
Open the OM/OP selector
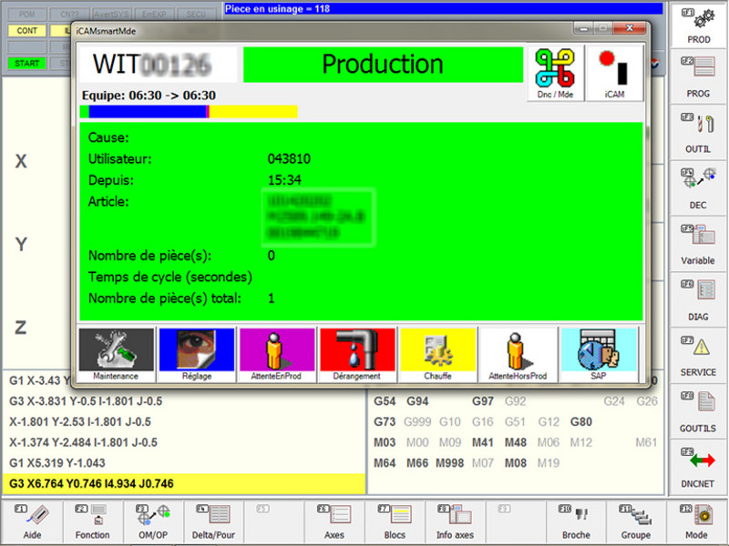pos(152,521)
